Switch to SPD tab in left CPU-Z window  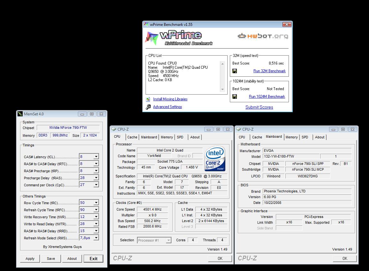pos(180,137)
